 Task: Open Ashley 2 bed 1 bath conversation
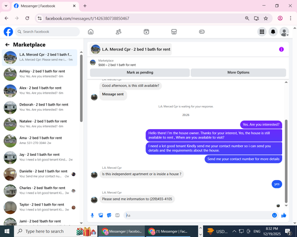[x=40, y=74]
